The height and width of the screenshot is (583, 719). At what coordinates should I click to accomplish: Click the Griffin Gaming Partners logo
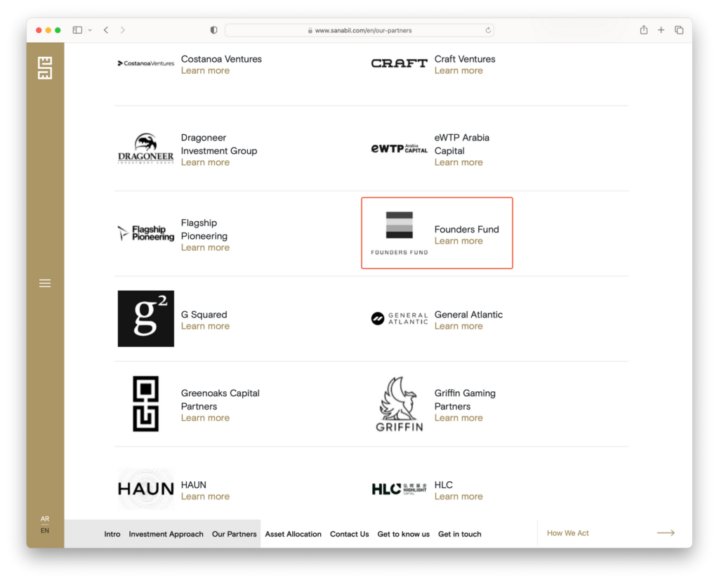[x=399, y=403]
